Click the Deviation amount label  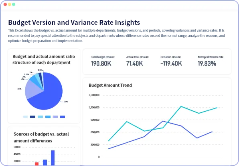(x=170, y=57)
